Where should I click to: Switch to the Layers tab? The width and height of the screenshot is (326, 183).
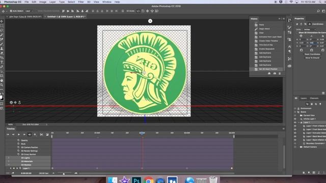[304, 98]
